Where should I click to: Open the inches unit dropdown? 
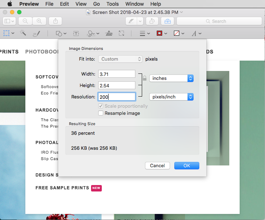coord(171,78)
